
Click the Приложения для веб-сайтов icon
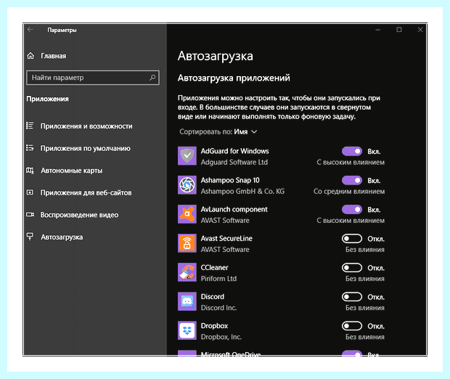(30, 192)
